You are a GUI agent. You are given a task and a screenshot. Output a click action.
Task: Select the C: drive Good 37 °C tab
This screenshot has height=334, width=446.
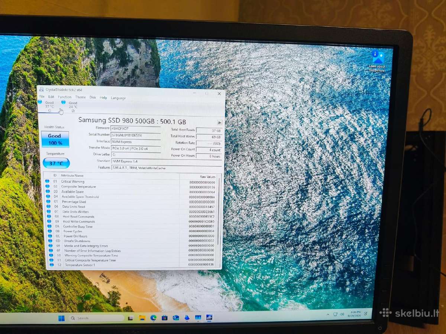point(49,106)
